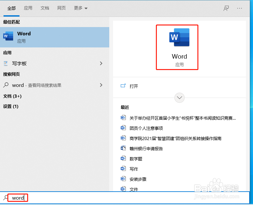253x205 pixels.
Task: Open recent file 商学院2021届智慧团建 guide
Action: [x=175, y=138]
